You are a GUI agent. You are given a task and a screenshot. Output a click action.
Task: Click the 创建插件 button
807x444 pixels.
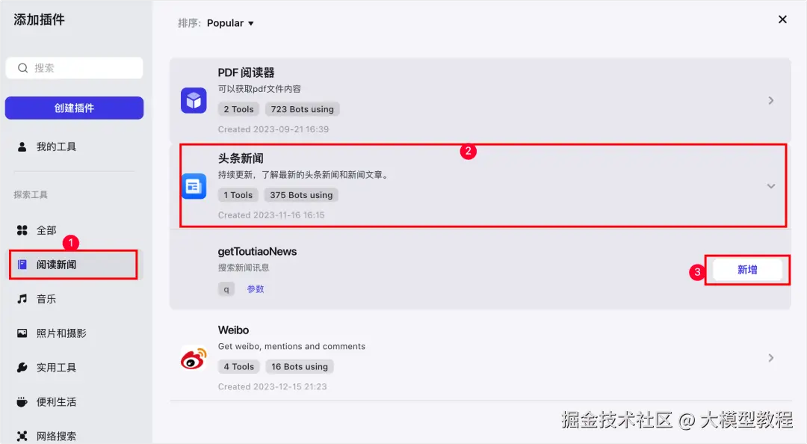pyautogui.click(x=74, y=108)
